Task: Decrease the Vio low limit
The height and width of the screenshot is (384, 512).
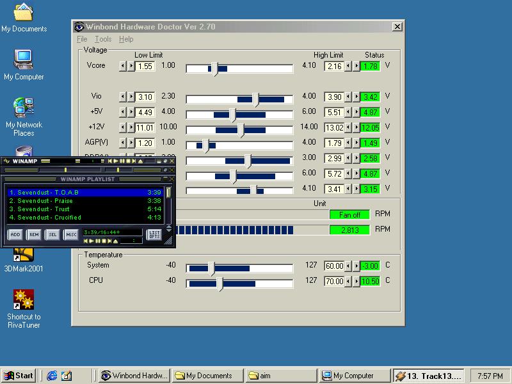Action: click(x=122, y=97)
